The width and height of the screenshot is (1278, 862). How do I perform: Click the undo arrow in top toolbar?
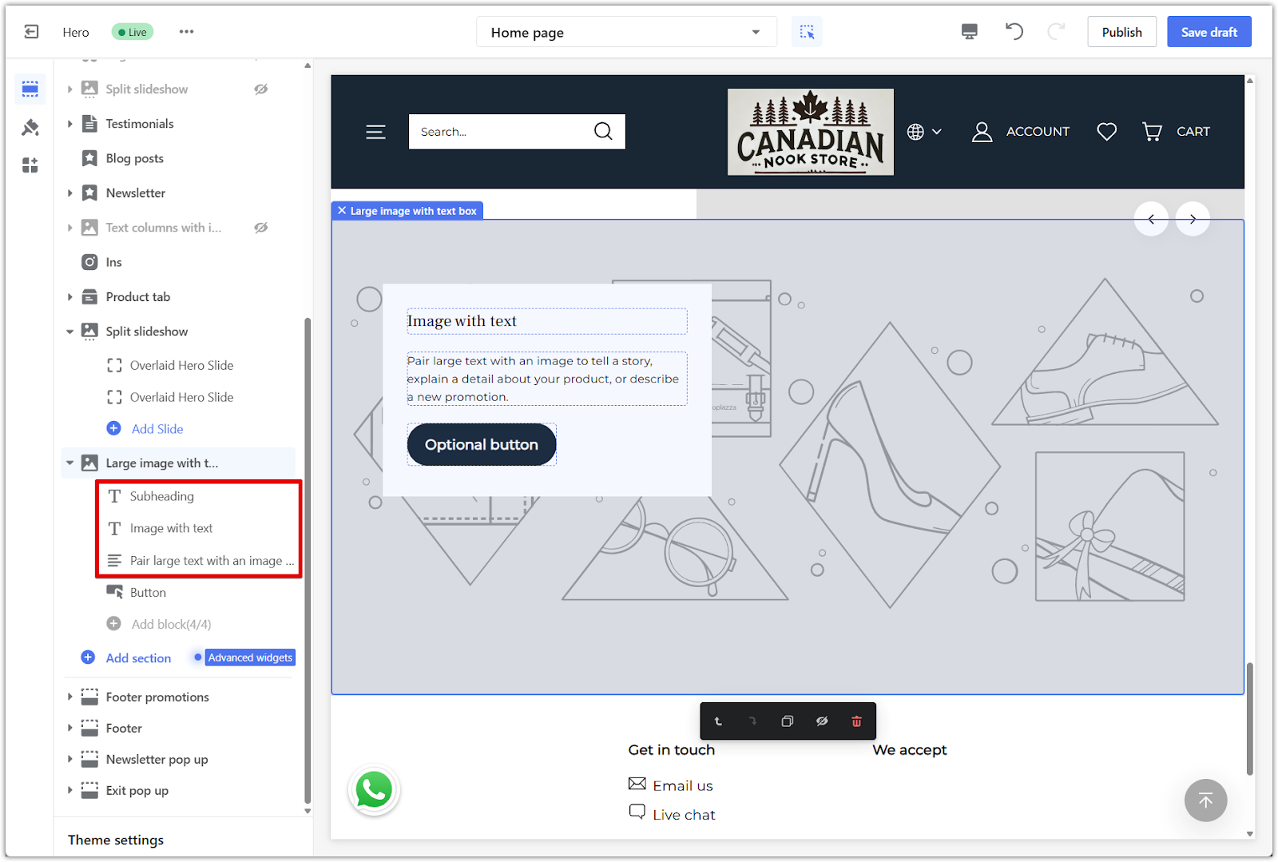click(1014, 32)
